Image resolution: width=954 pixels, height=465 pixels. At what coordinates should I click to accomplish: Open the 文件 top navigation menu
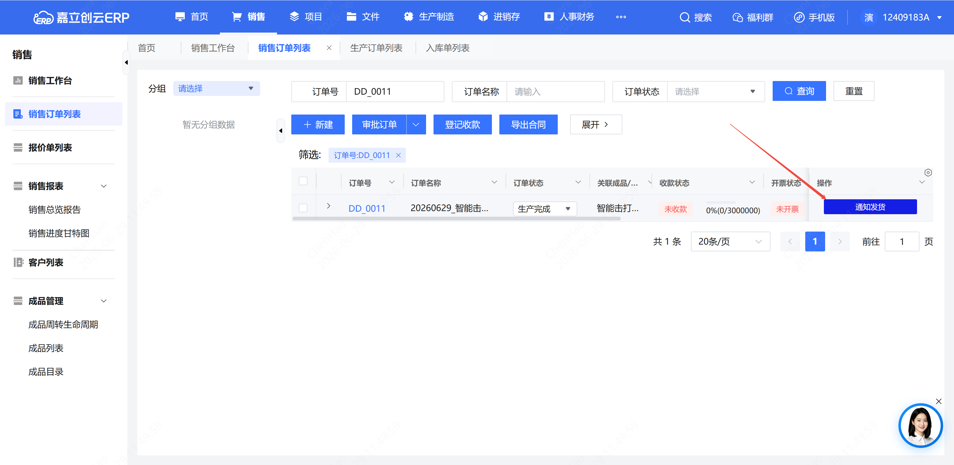(363, 17)
